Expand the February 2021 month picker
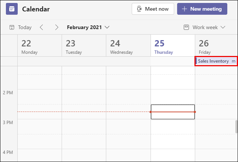 tap(107, 27)
